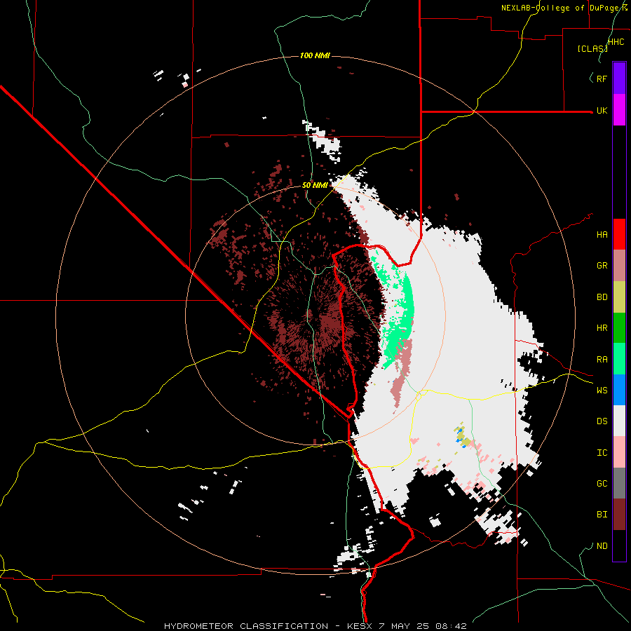Click the GC legend label
This screenshot has width=631, height=631.
602,484
